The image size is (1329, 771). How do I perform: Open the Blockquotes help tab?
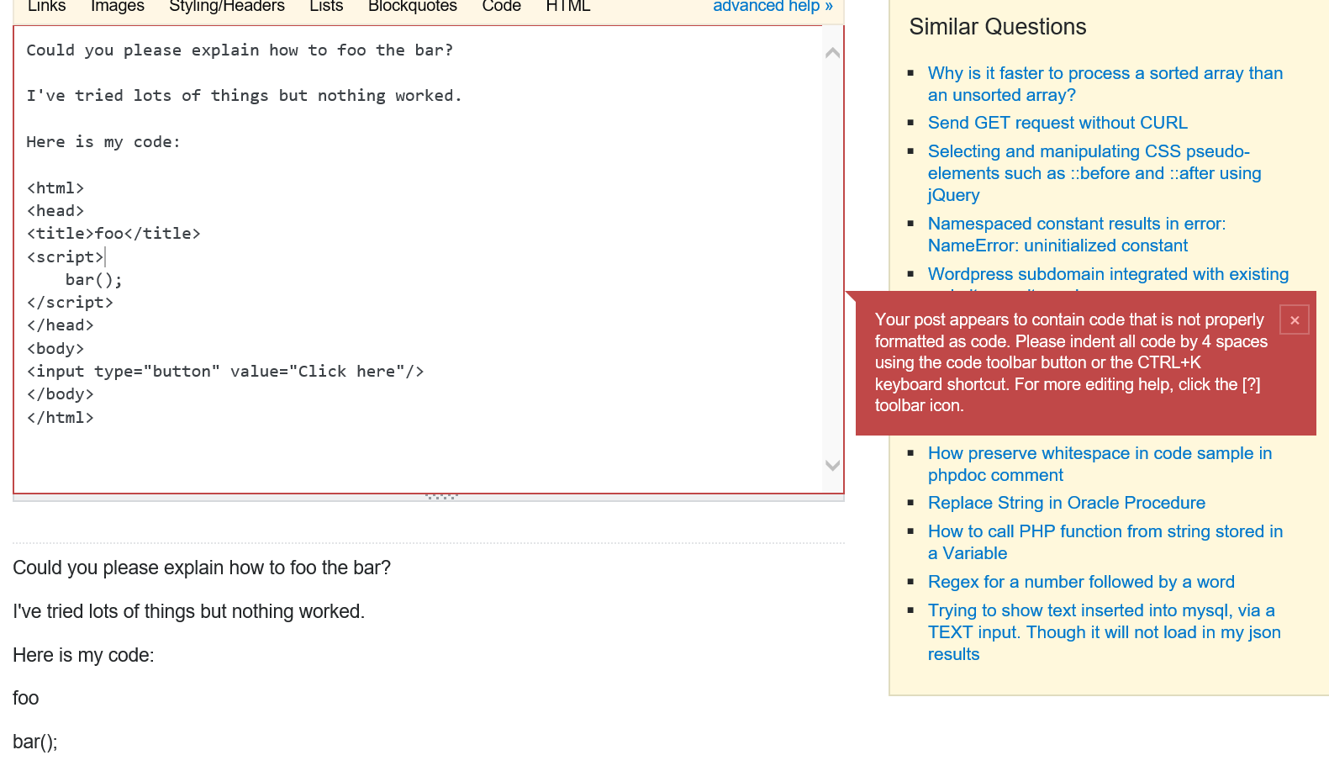tap(413, 7)
